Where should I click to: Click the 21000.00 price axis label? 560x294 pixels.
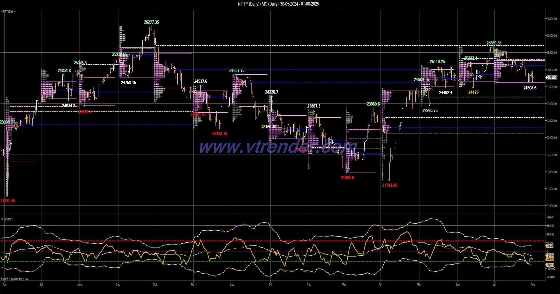point(552,206)
